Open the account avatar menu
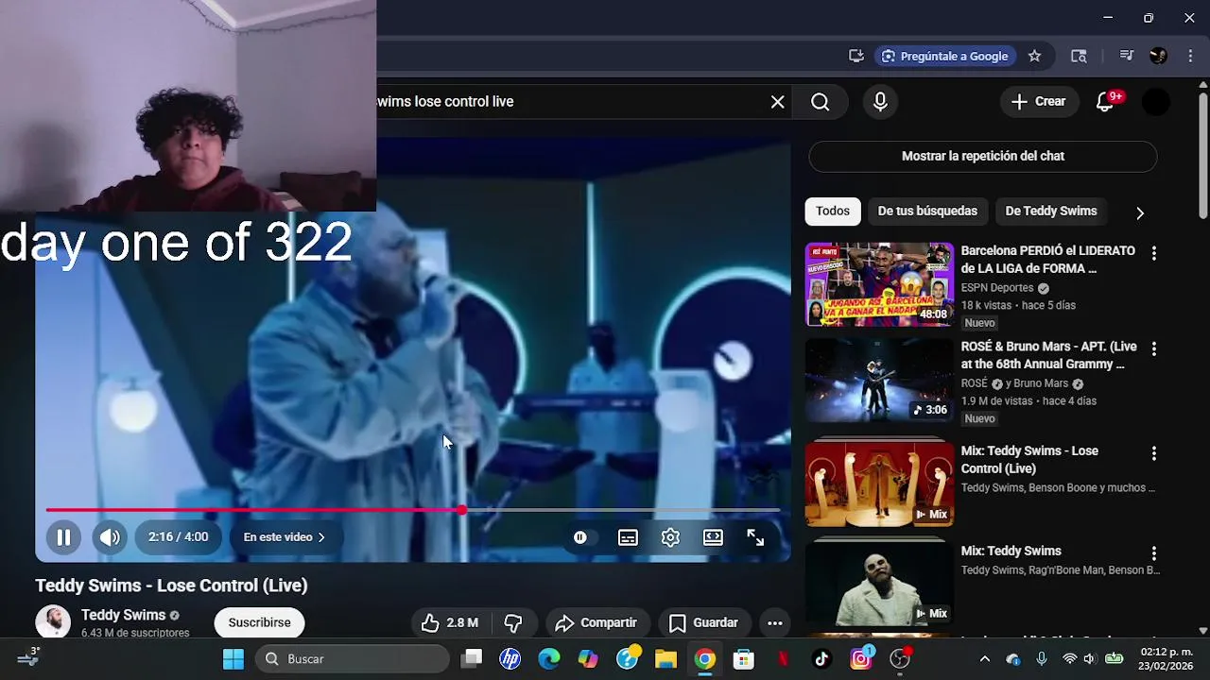Image resolution: width=1210 pixels, height=680 pixels. click(x=1156, y=102)
